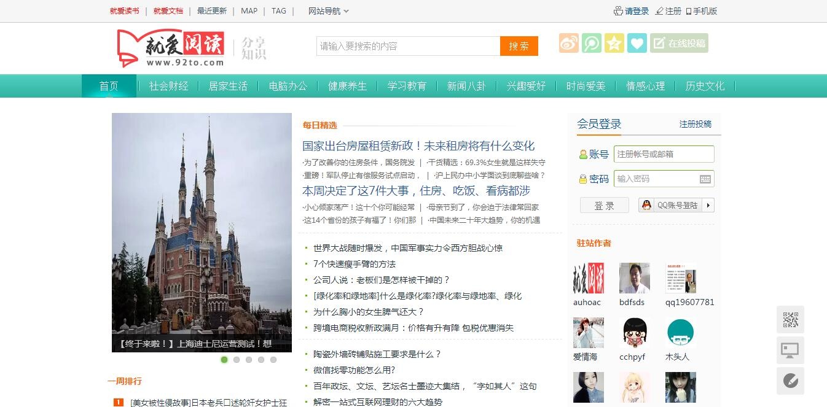Click the green WeChat-style search icon
The image size is (827, 407).
pyautogui.click(x=592, y=43)
